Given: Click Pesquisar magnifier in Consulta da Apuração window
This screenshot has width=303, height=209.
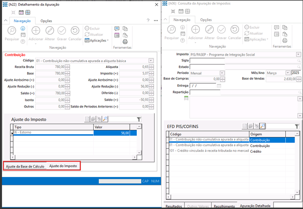Looking at the screenshot, I should [172, 30].
